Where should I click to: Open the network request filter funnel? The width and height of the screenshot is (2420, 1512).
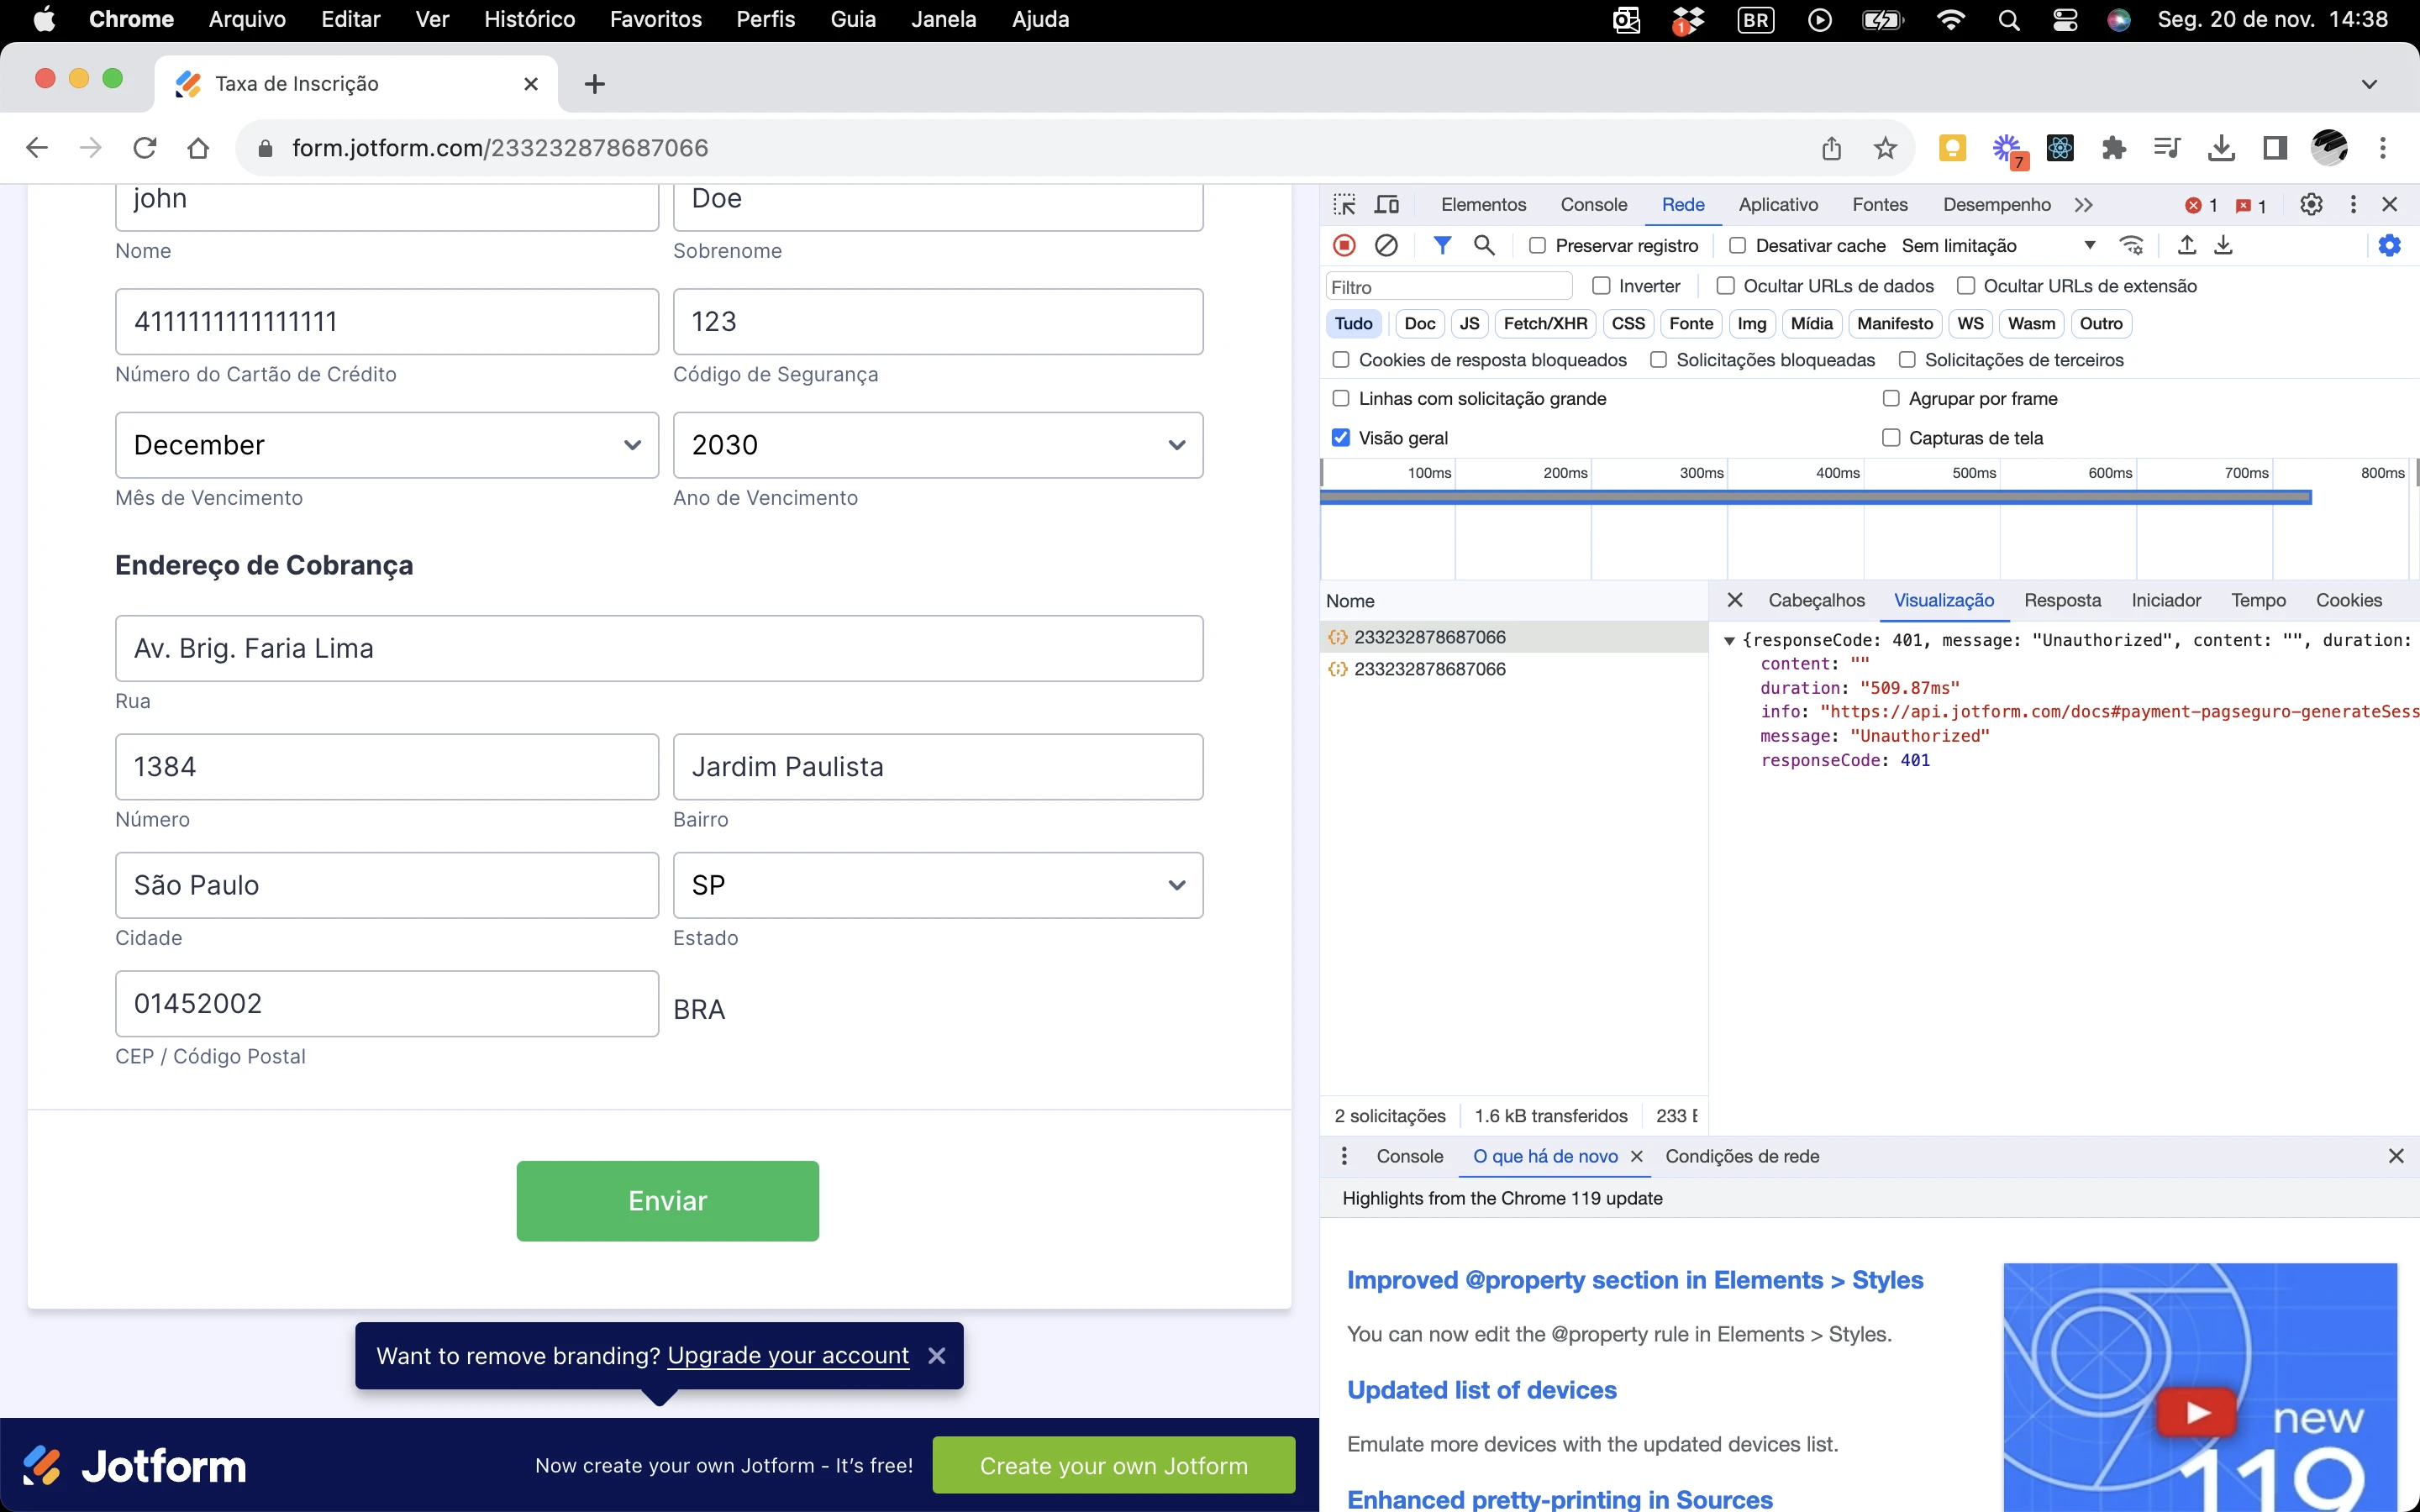[x=1443, y=245]
